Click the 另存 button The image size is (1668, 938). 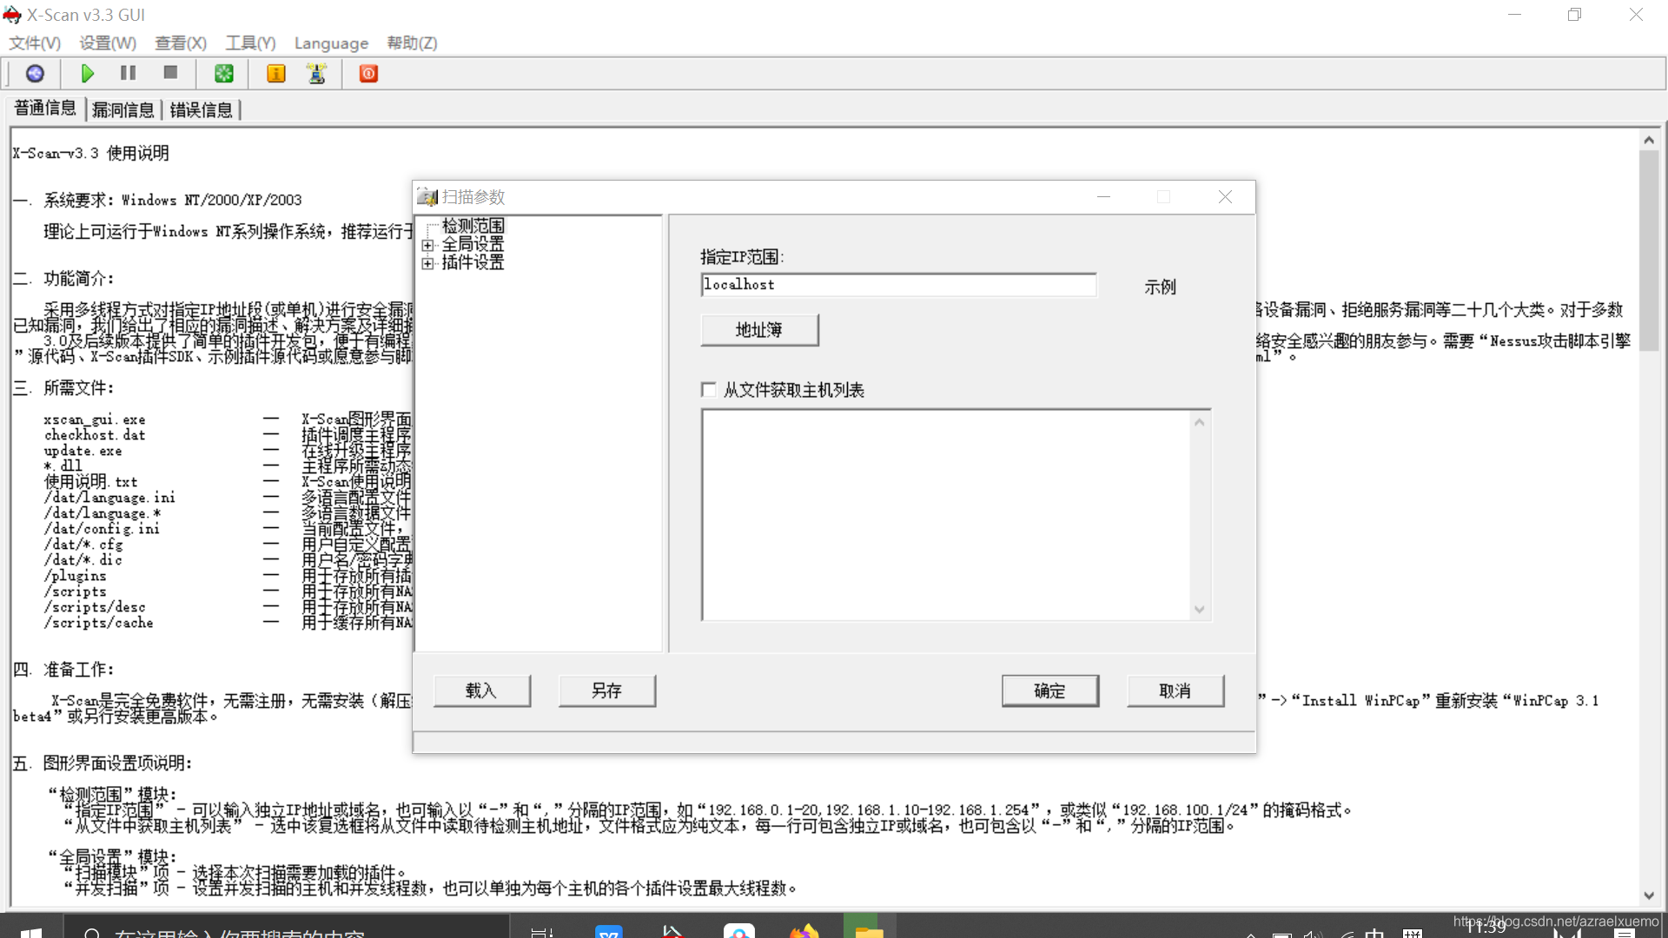(606, 690)
